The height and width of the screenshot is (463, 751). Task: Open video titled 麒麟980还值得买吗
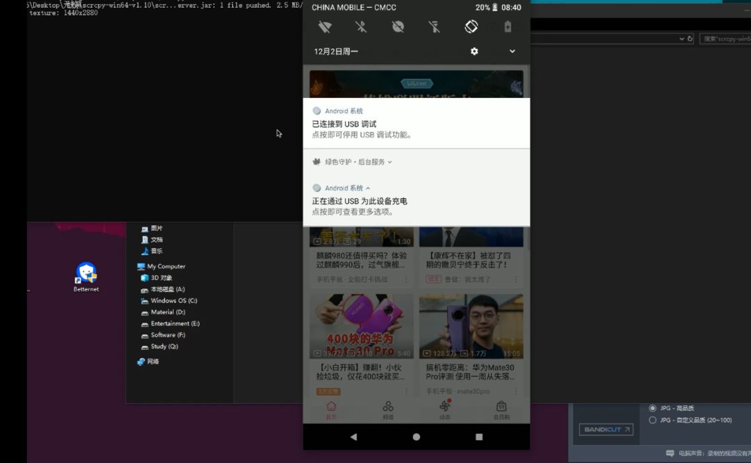tap(361, 260)
